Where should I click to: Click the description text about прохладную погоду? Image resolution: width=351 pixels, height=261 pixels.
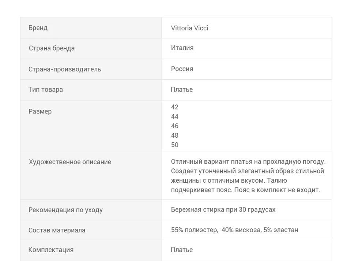(x=248, y=176)
